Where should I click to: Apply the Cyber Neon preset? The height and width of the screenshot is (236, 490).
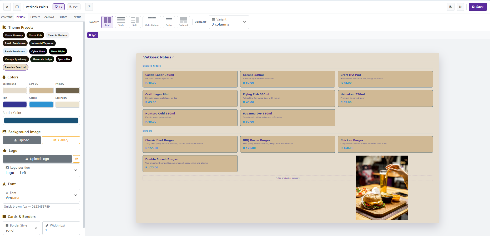(x=38, y=51)
